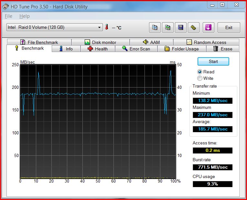Open the Help menu
Image resolution: width=247 pixels, height=200 pixels.
pos(24,16)
